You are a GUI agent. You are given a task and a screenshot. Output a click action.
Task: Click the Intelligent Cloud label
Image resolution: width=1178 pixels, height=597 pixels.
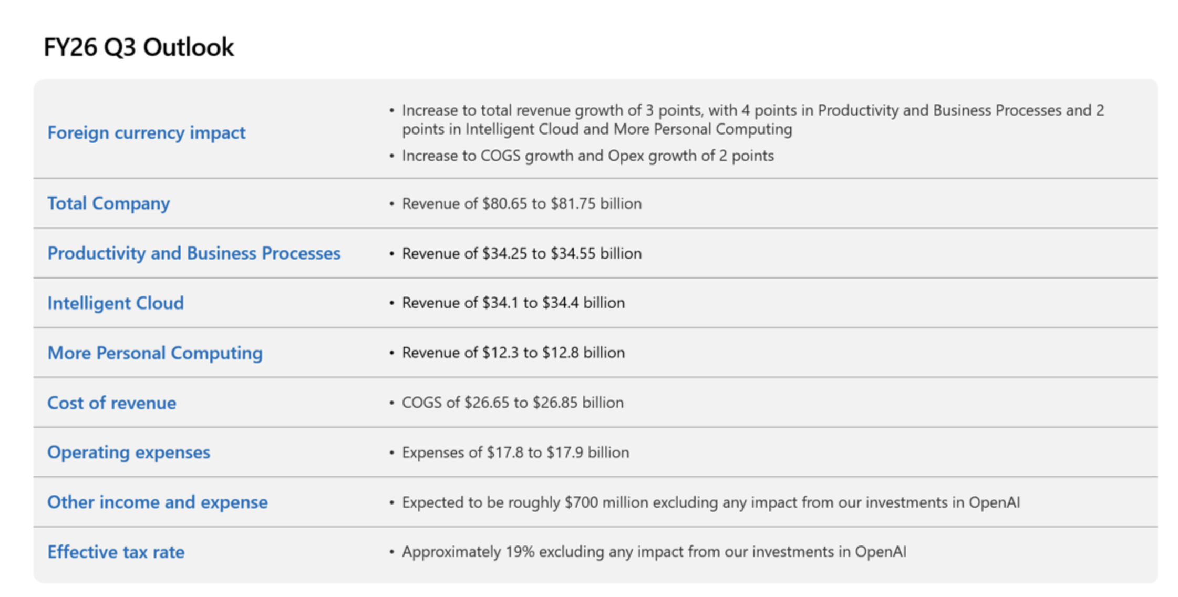[116, 303]
